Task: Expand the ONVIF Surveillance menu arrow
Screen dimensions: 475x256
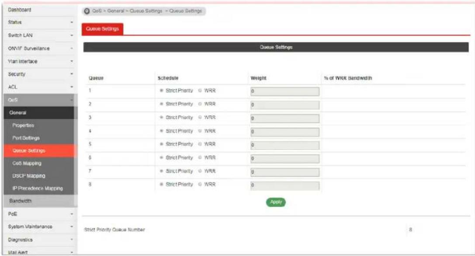Action: [72, 48]
